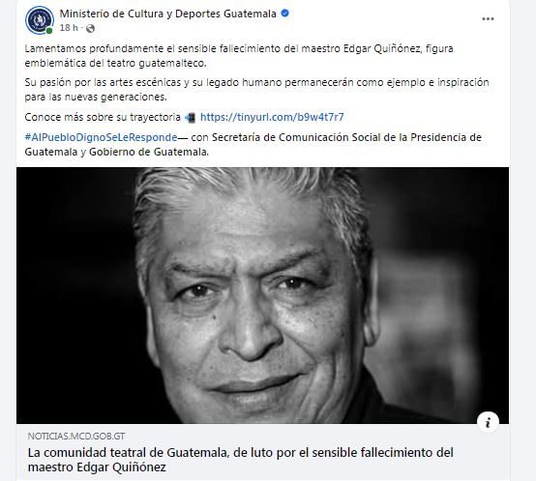Open the black-and-white portrait photo
The width and height of the screenshot is (536, 481).
tap(262, 296)
